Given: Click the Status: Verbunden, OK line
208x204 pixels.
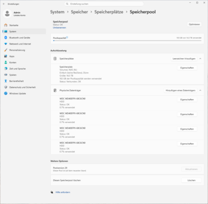Looking at the screenshot, I should pyautogui.click(x=70, y=82).
